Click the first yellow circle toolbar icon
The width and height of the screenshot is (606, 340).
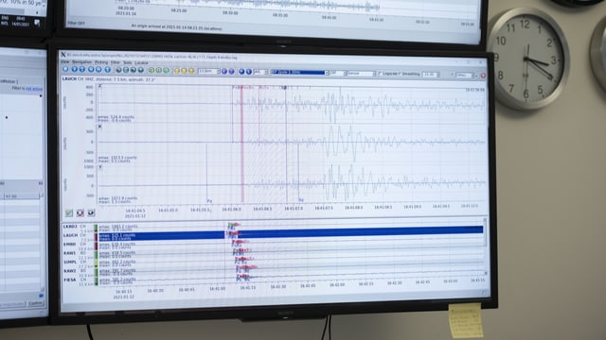(x=176, y=71)
